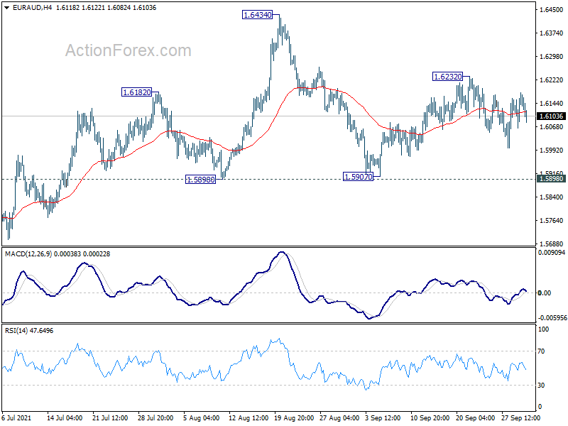Select the 27 Sep 12:00 time label
Screen dimensions: 568x426
(x=520, y=418)
